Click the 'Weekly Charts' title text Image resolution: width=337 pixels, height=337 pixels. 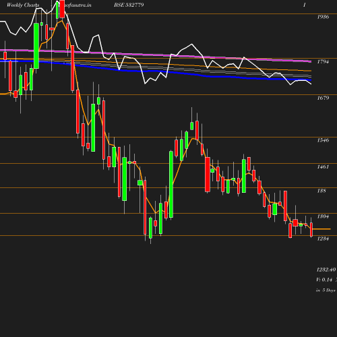23,5
